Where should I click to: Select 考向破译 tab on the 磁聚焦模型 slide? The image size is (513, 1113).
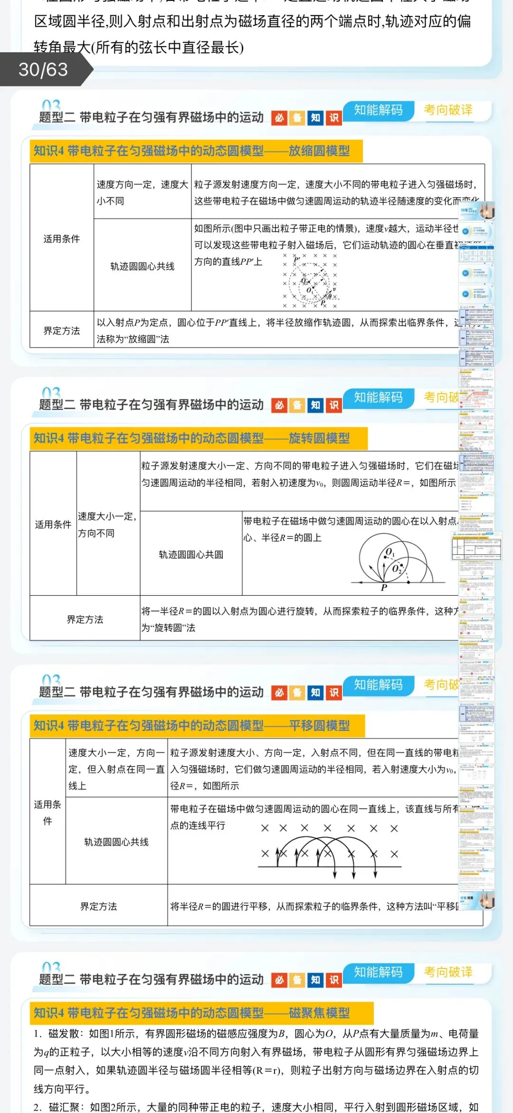pos(448,972)
